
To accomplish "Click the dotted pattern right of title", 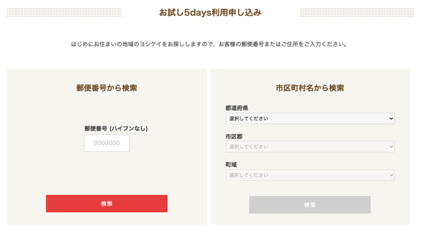I will click(357, 13).
